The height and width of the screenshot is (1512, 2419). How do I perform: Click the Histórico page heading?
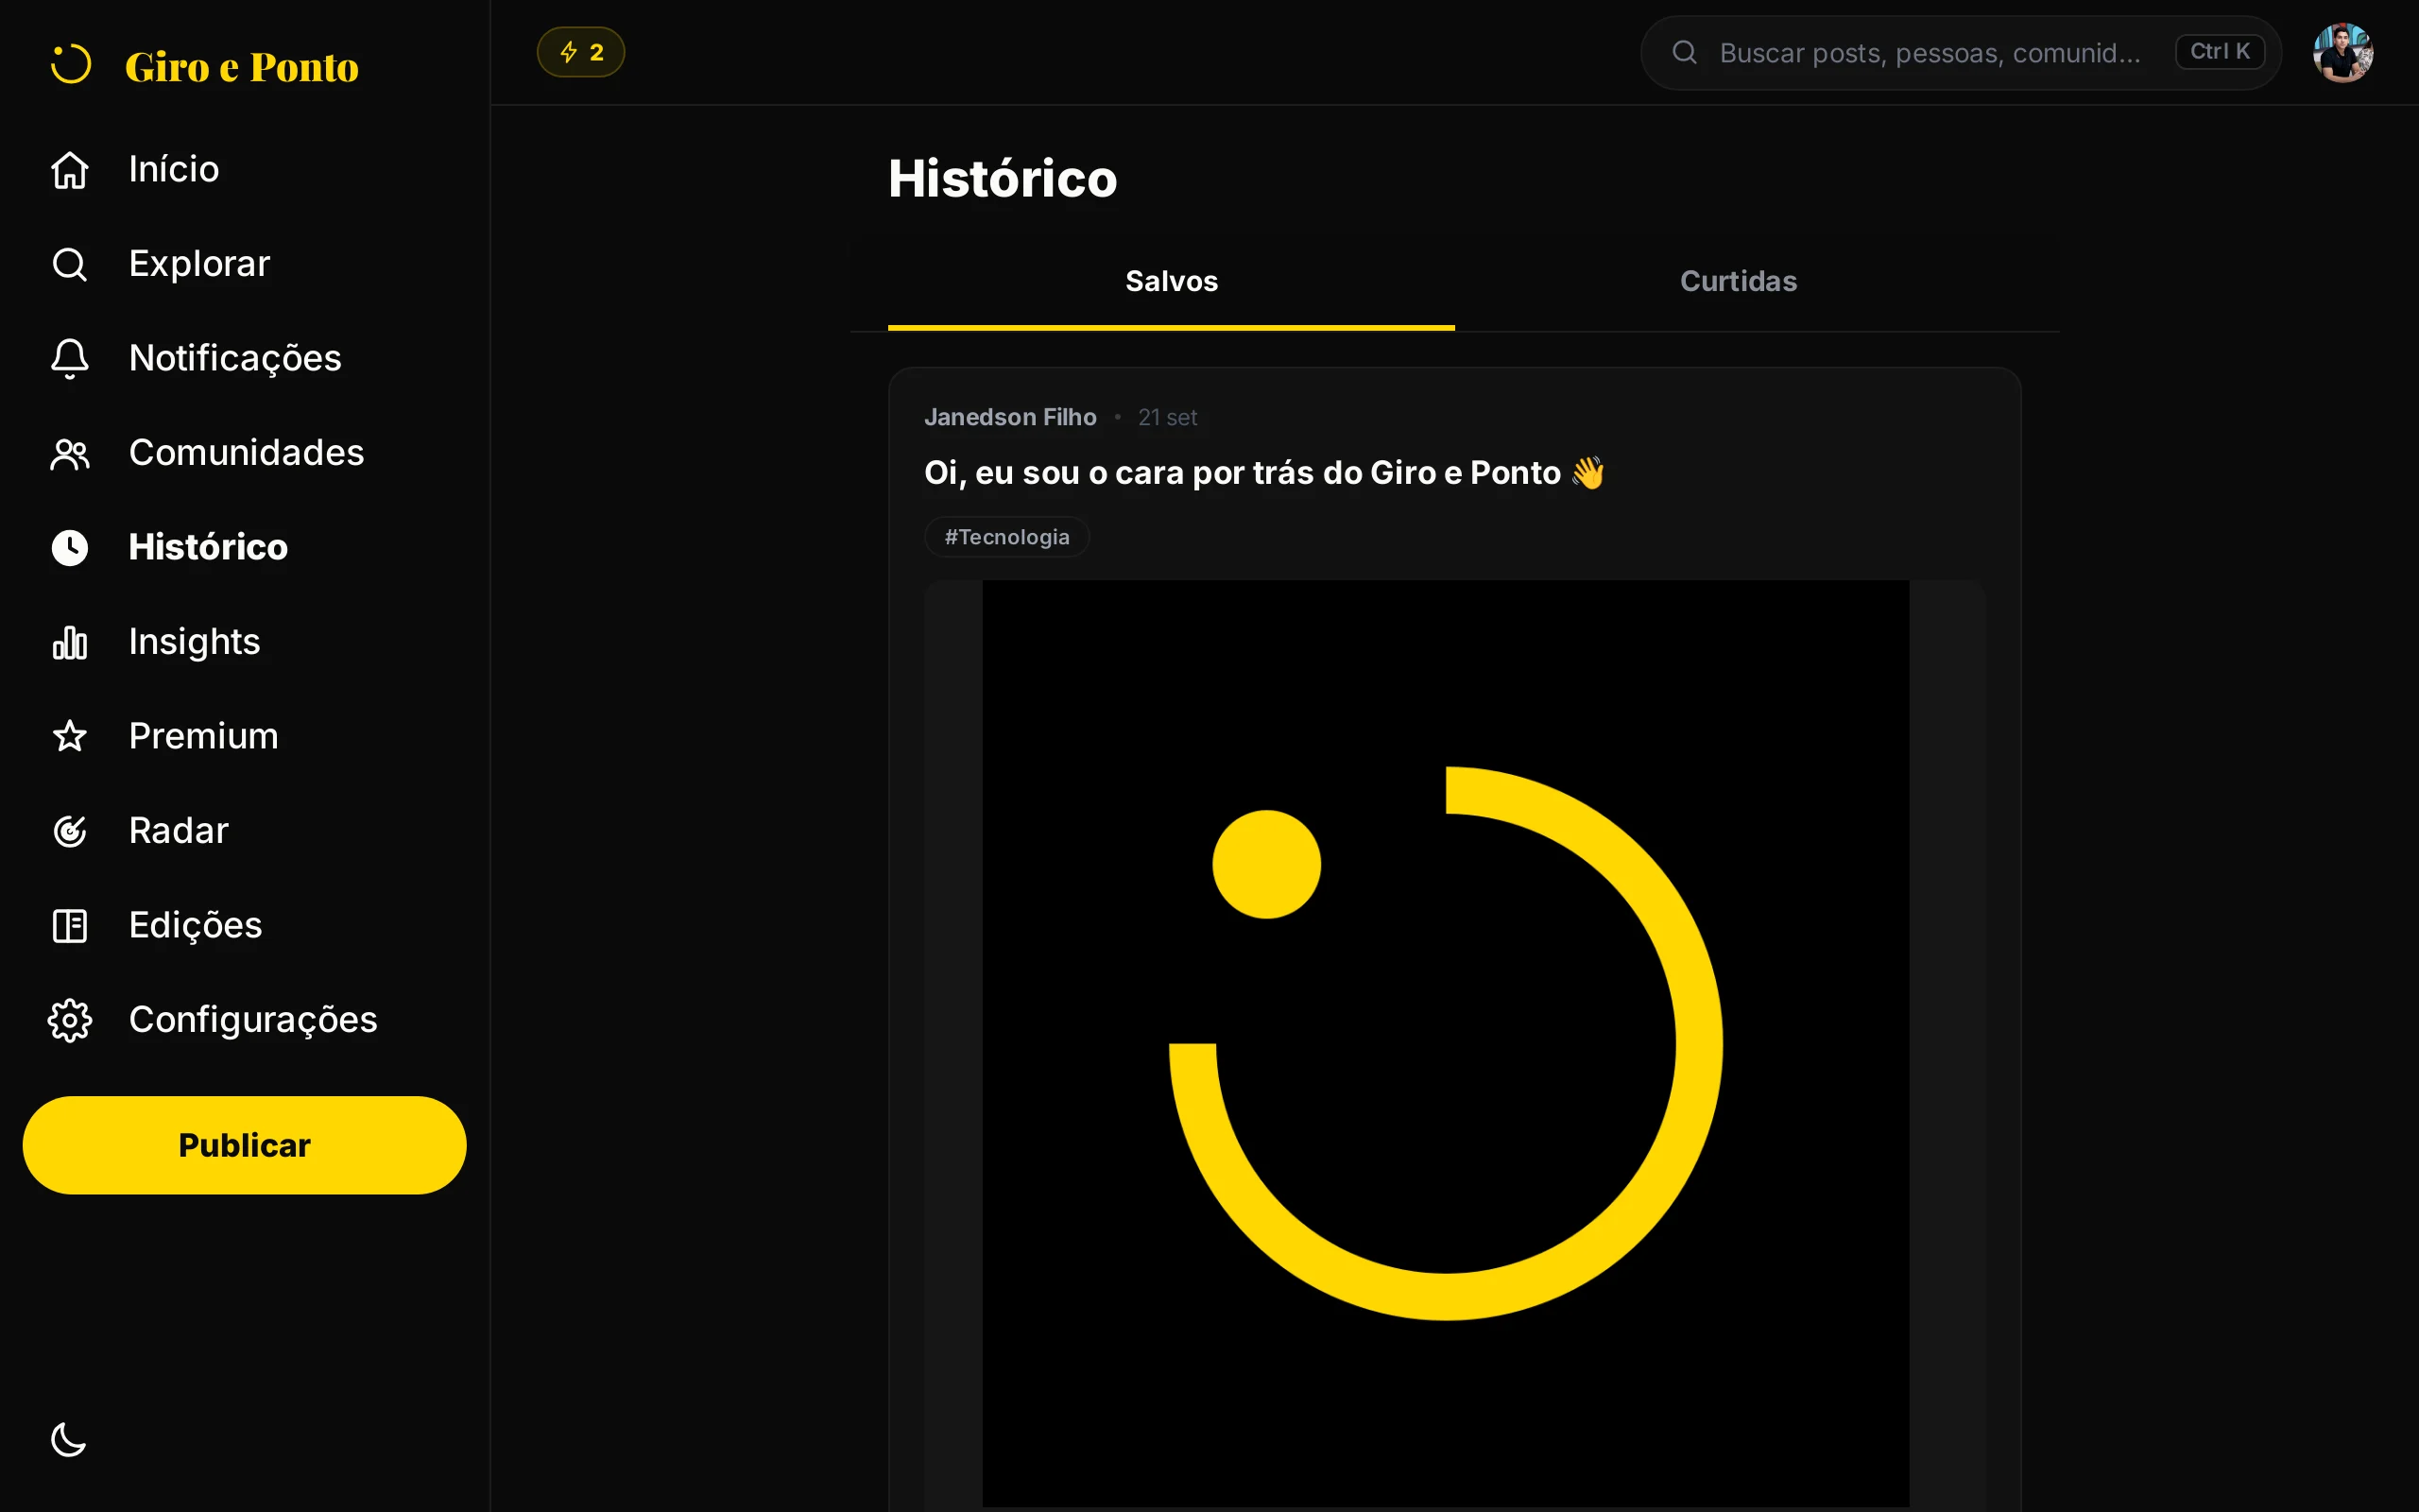pyautogui.click(x=1002, y=179)
